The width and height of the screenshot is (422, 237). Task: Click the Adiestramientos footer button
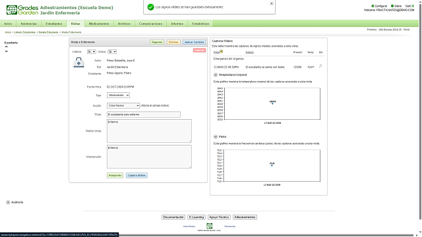click(x=245, y=217)
